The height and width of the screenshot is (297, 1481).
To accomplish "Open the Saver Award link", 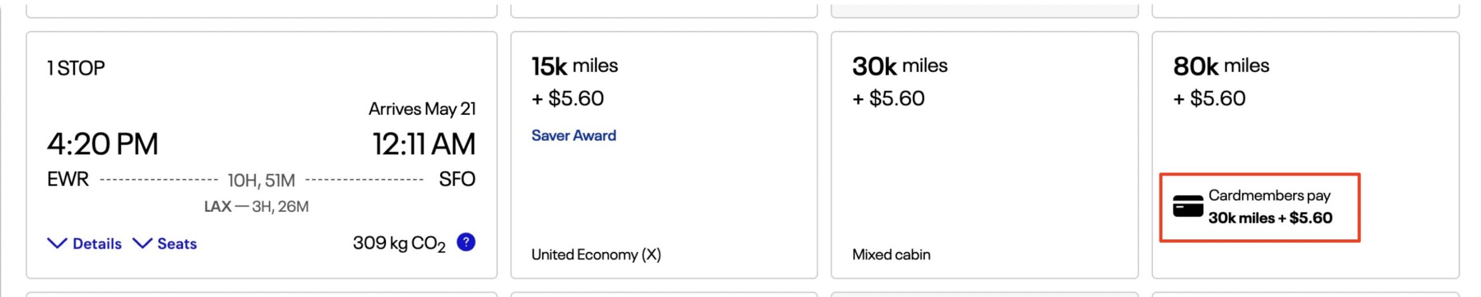I will tap(573, 136).
